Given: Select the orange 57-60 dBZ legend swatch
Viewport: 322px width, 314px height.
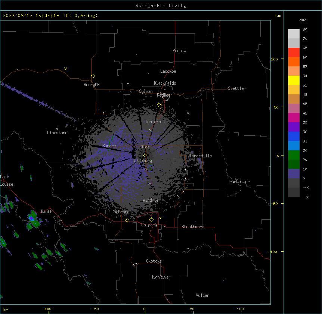Looking at the screenshot, I should [294, 62].
